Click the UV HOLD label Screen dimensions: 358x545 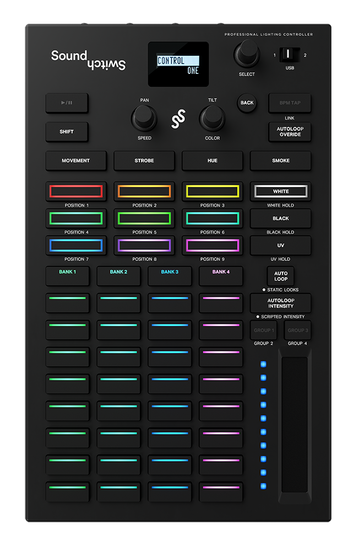(x=280, y=259)
